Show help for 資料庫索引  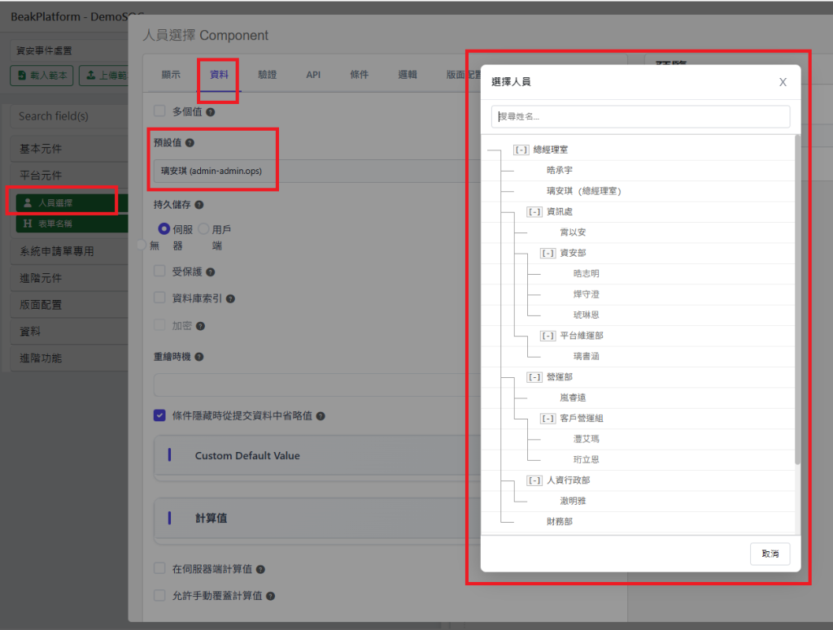pos(230,299)
